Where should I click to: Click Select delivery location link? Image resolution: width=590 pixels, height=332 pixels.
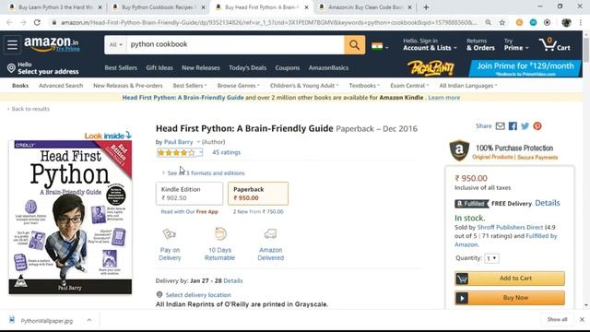pyautogui.click(x=198, y=295)
